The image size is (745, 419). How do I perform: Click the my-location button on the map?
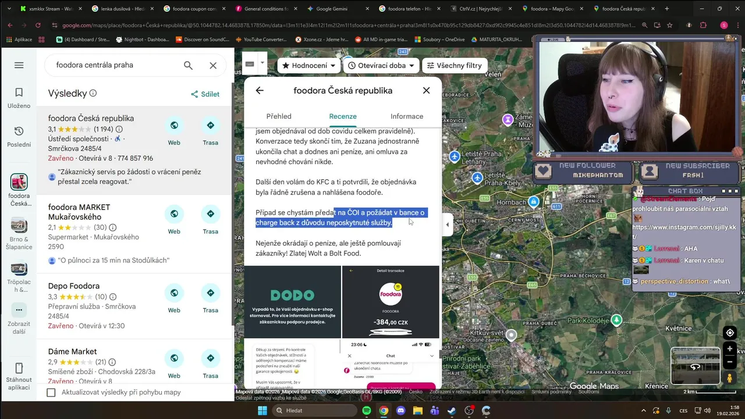730,333
